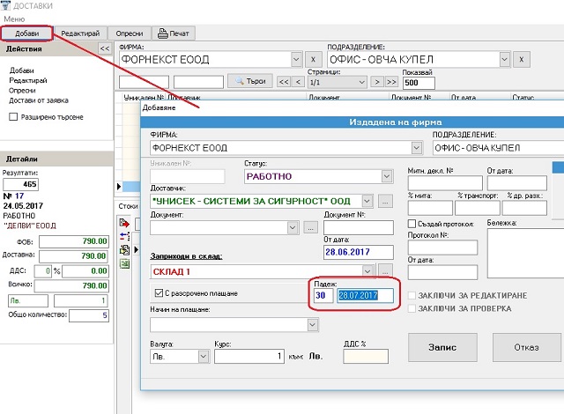Click the Редактирай toolbar button
The image size is (564, 414).
tap(80, 33)
